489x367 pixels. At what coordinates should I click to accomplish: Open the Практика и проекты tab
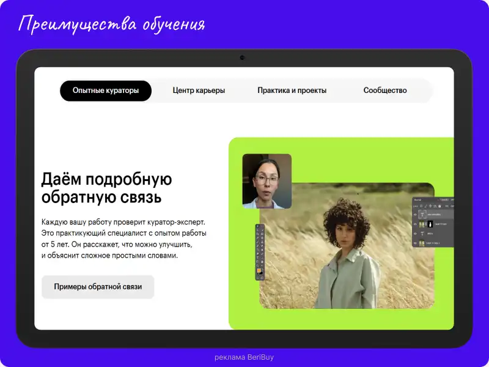pyautogui.click(x=292, y=91)
